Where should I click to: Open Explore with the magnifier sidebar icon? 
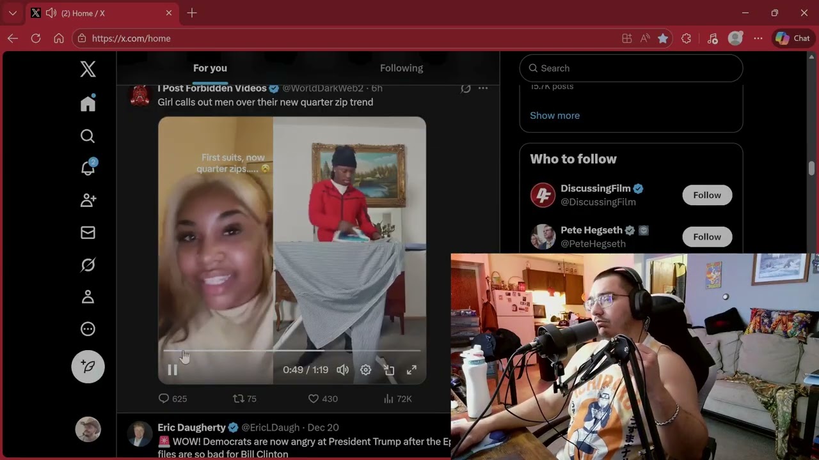pos(88,136)
